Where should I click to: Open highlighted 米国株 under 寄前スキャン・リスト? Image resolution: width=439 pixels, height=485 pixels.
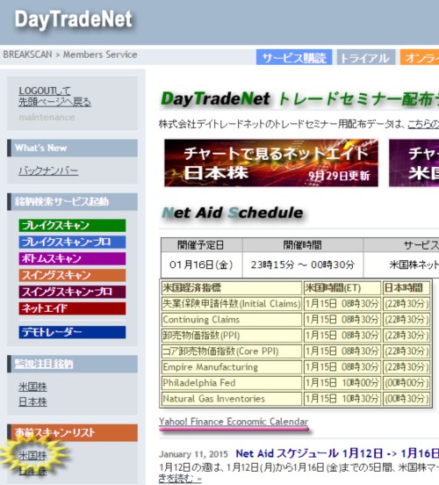tap(32, 455)
